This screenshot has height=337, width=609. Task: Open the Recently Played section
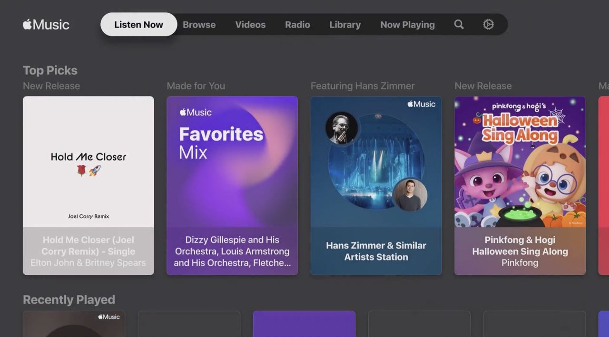[69, 299]
